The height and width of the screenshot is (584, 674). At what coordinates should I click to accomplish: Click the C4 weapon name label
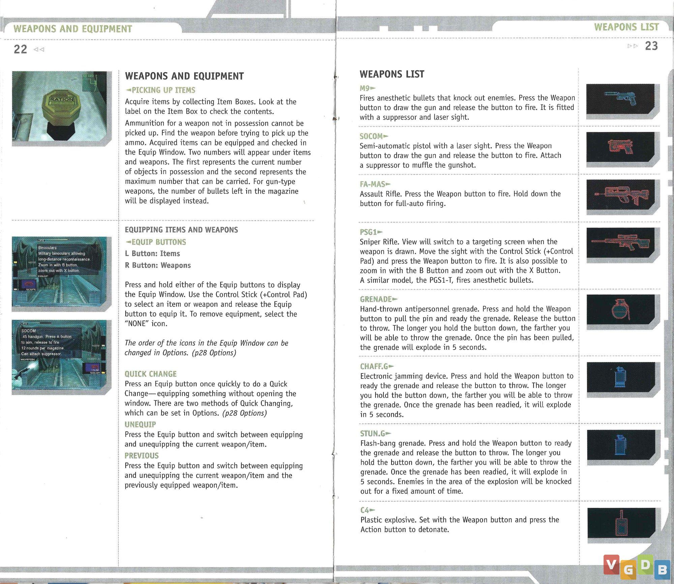pyautogui.click(x=367, y=510)
